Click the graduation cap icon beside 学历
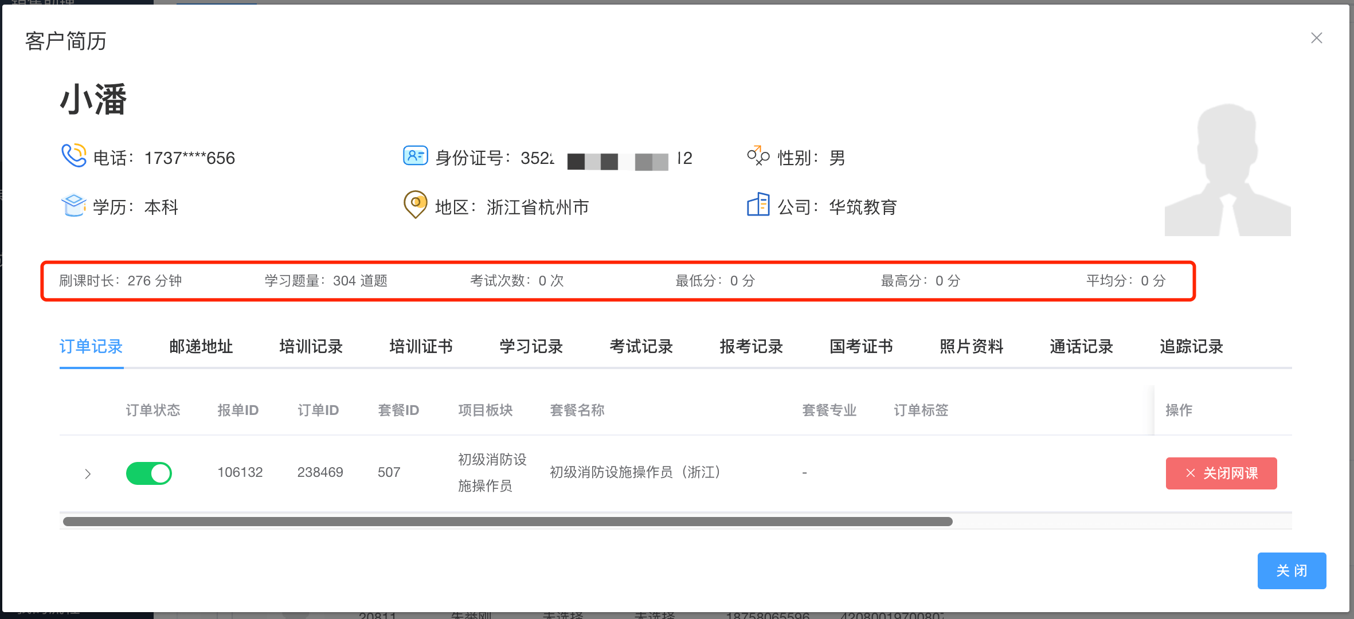 (73, 205)
